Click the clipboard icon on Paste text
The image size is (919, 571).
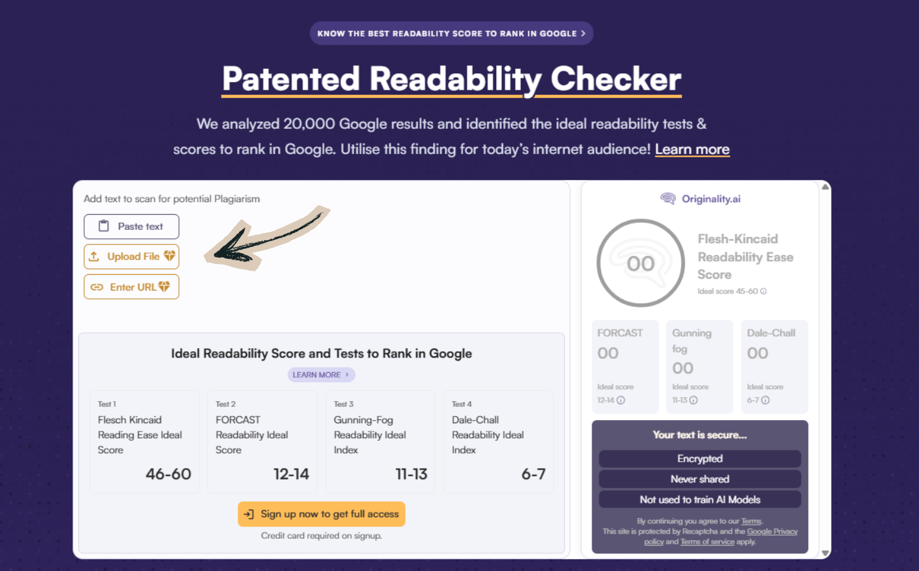(103, 226)
